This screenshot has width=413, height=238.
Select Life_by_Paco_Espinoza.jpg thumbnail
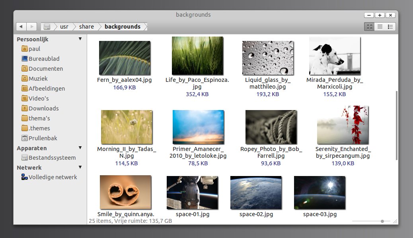coord(197,56)
